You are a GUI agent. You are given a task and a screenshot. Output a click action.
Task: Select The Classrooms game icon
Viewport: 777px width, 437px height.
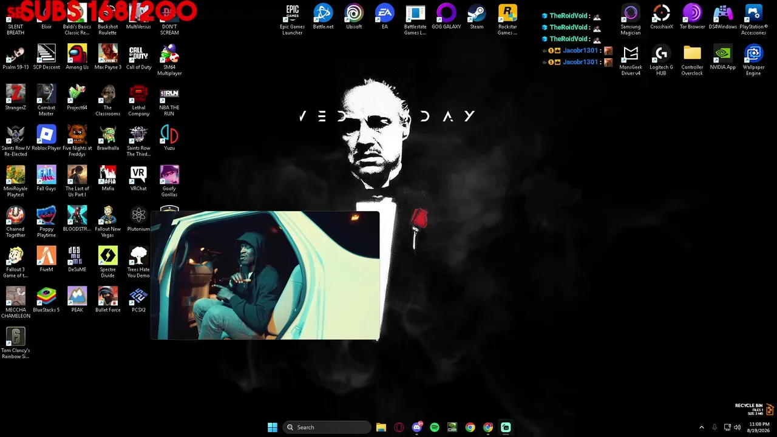[108, 100]
